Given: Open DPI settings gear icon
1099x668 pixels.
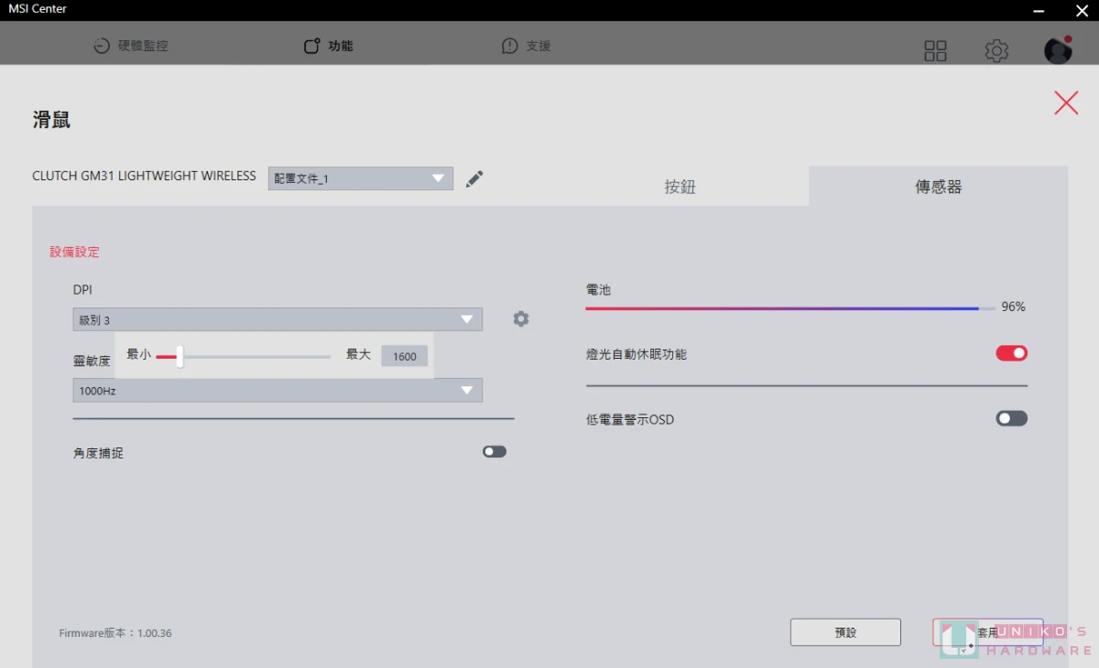Looking at the screenshot, I should coord(521,319).
